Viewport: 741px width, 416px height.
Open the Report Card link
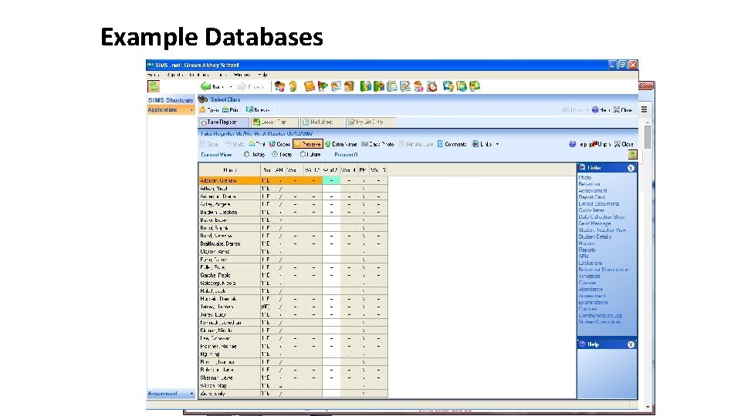[x=592, y=198]
